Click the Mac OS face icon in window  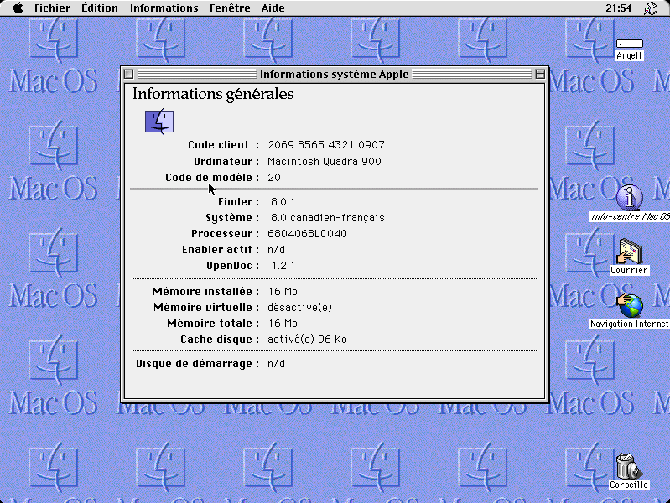pyautogui.click(x=159, y=122)
